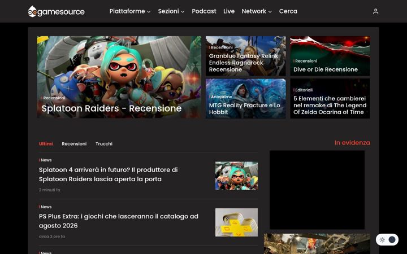The image size is (407, 254).
Task: Switch to the Recensioni tab
Action: pyautogui.click(x=74, y=143)
